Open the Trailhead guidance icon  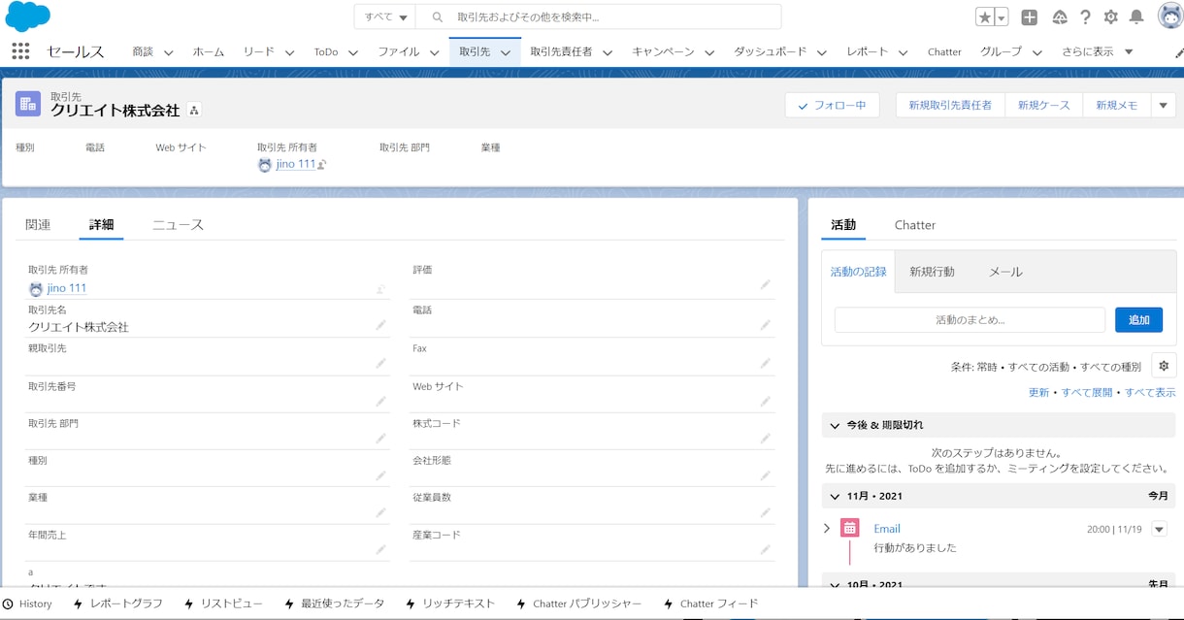click(x=1060, y=17)
